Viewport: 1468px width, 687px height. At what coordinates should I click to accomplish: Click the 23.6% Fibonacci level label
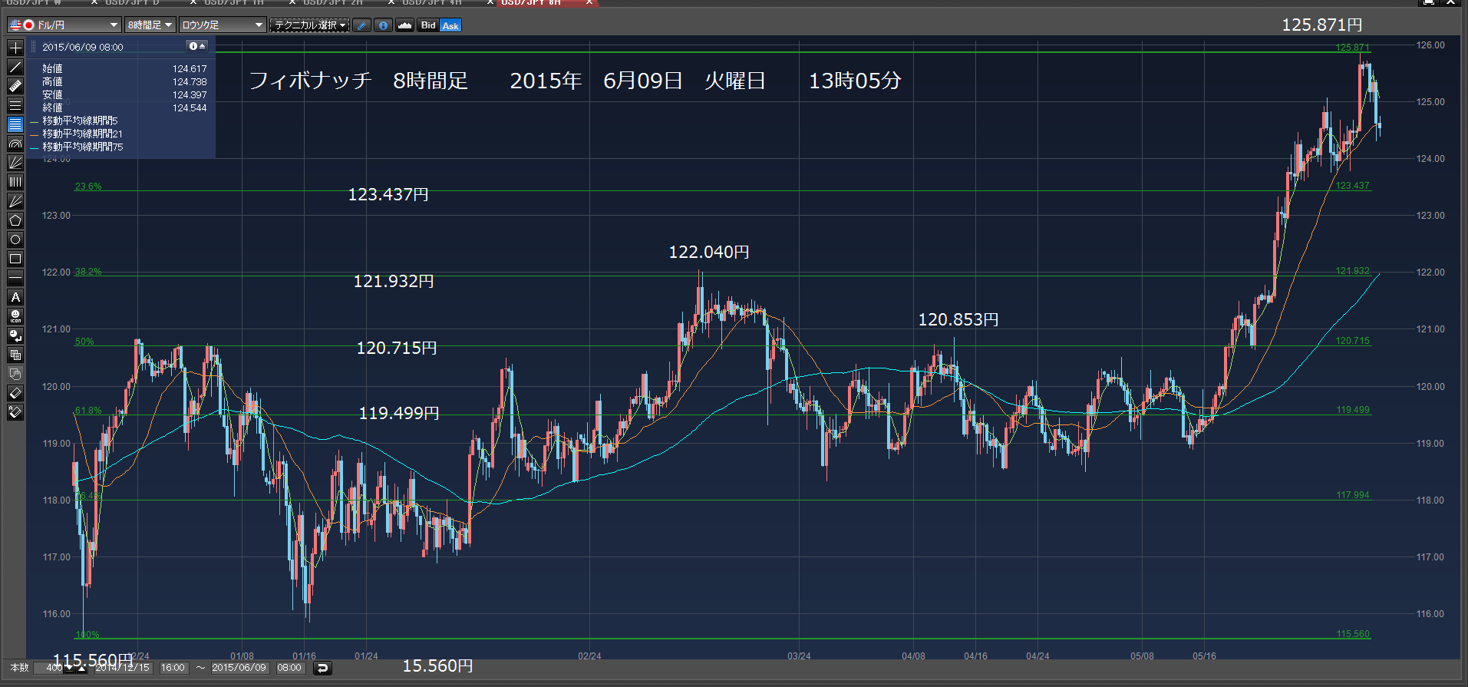point(88,187)
